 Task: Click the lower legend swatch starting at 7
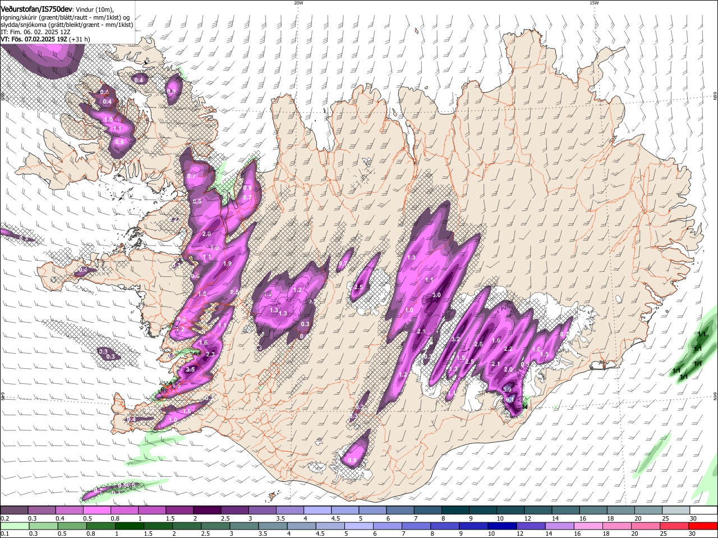pyautogui.click(x=416, y=526)
